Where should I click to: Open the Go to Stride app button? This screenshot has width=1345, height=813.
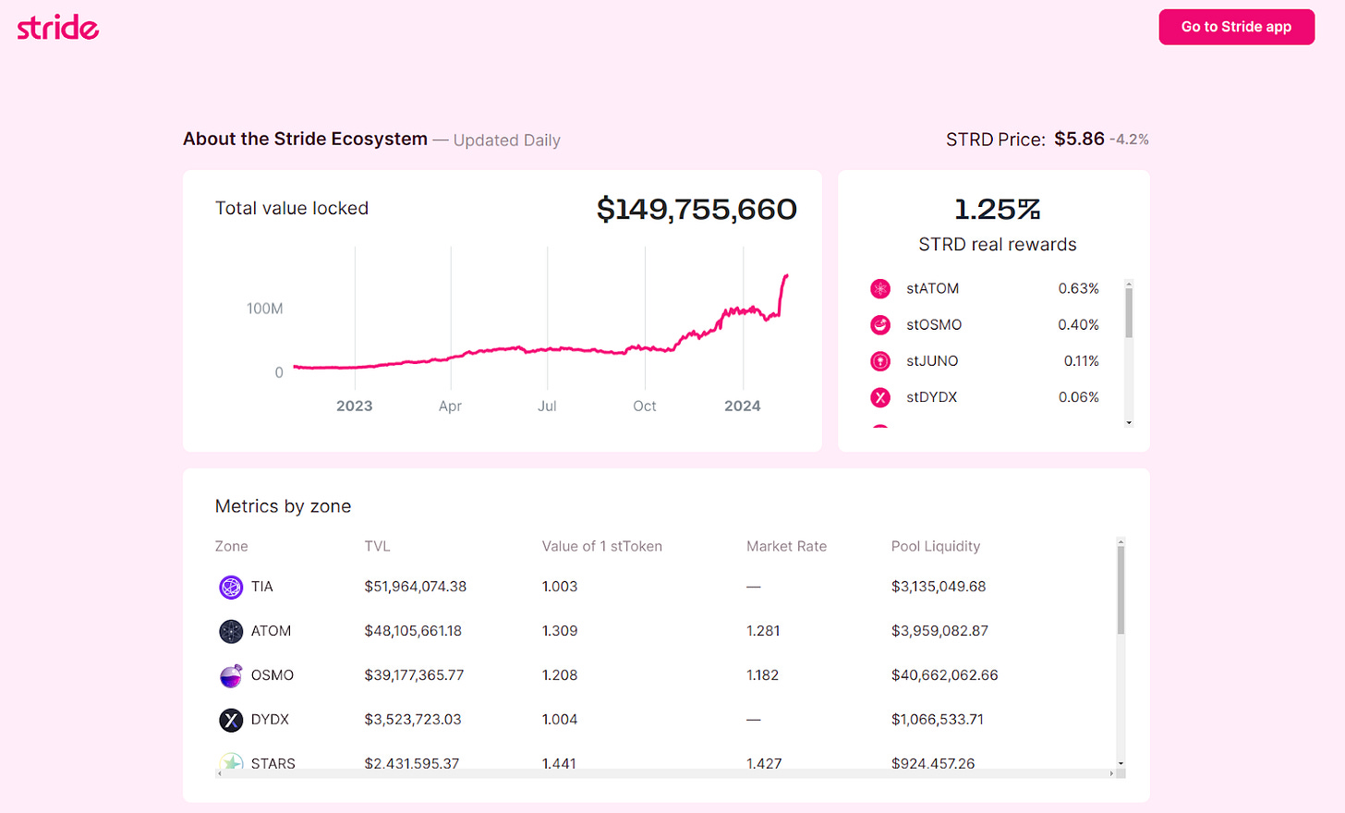click(1236, 27)
